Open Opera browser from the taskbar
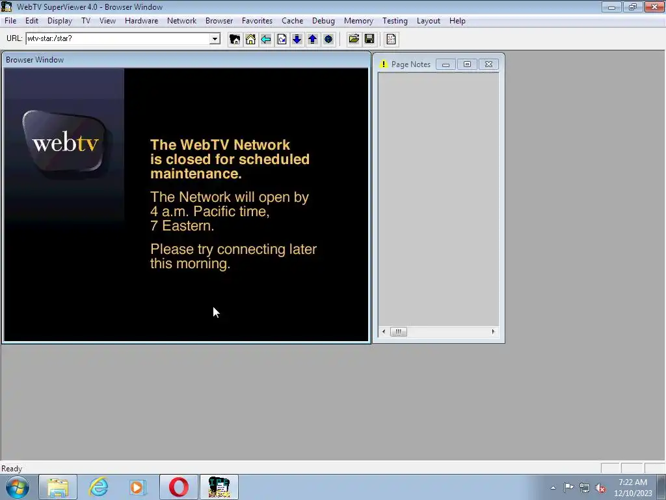Image resolution: width=666 pixels, height=500 pixels. click(179, 487)
